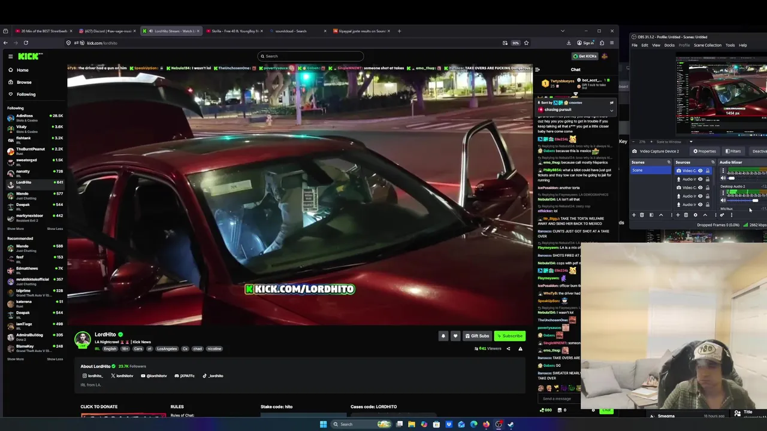Open the OBS View menu
The image size is (767, 431).
[656, 45]
